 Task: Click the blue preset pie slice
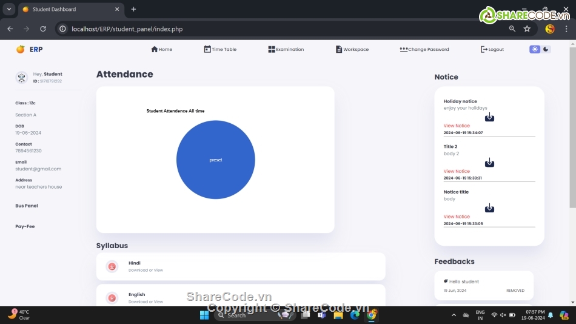[216, 160]
